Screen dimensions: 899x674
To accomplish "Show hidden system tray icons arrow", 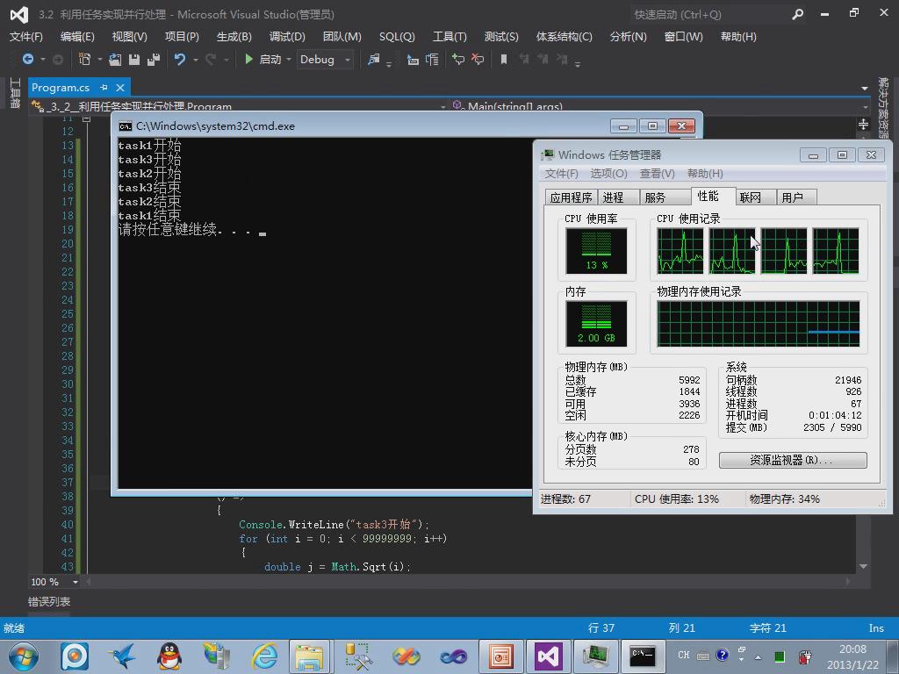I will coord(758,656).
